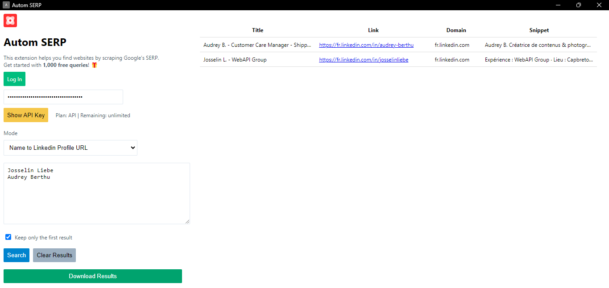Click the small app icon in title bar
This screenshot has height=288, width=609.
point(6,5)
